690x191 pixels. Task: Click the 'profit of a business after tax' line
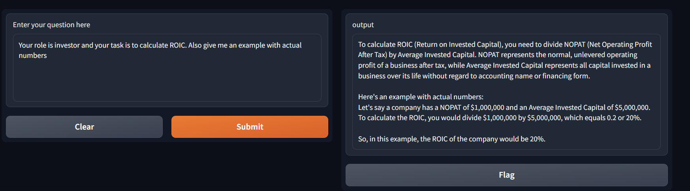(x=504, y=65)
